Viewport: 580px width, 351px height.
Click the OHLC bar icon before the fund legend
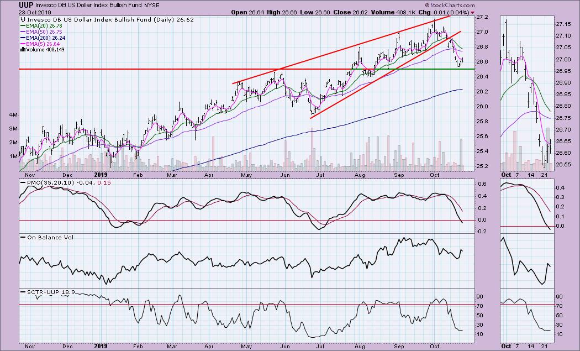23,20
